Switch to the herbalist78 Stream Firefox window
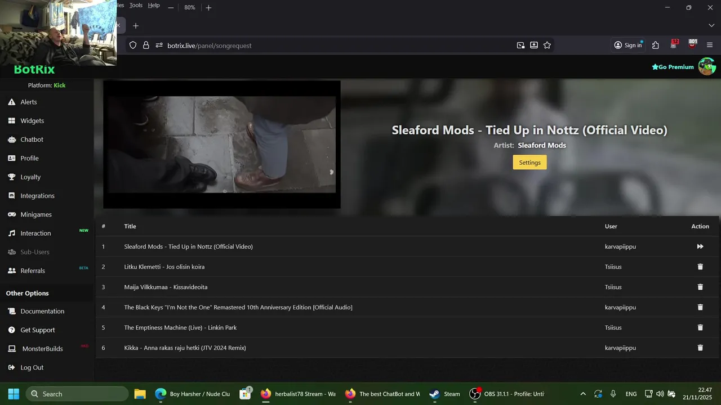721x405 pixels. click(x=298, y=394)
